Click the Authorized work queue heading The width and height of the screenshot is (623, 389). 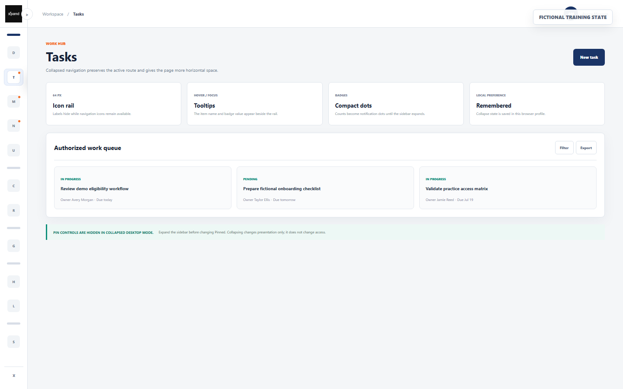coord(87,148)
